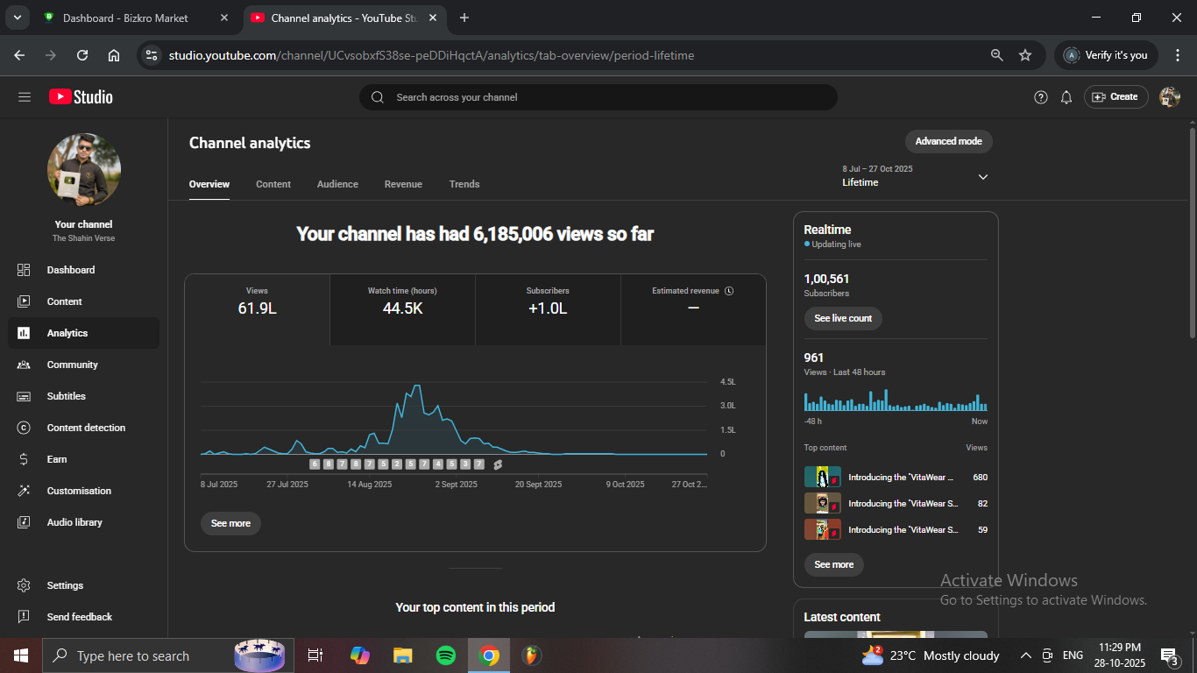Show hidden system tray icons
The height and width of the screenshot is (673, 1197).
click(1025, 655)
